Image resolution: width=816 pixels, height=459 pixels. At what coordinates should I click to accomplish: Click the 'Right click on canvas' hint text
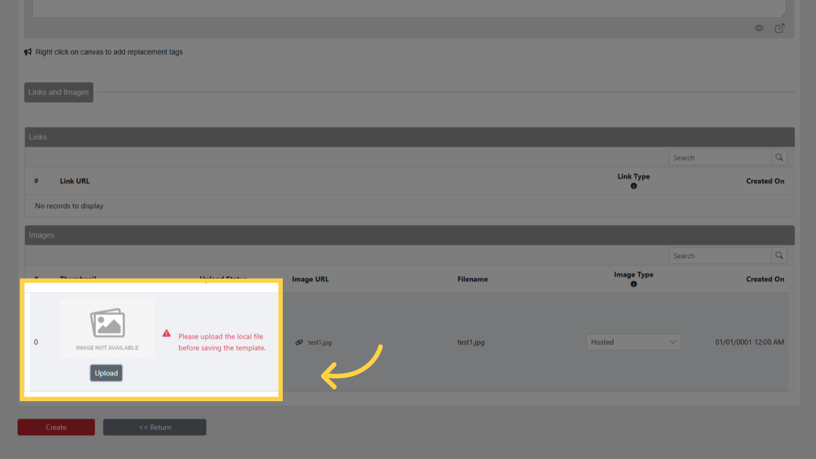click(x=109, y=52)
